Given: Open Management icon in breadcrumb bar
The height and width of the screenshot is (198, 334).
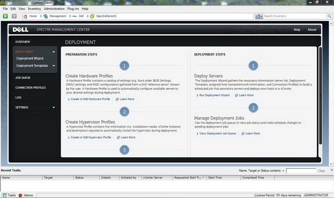Looking at the screenshot, I should pos(45,16).
